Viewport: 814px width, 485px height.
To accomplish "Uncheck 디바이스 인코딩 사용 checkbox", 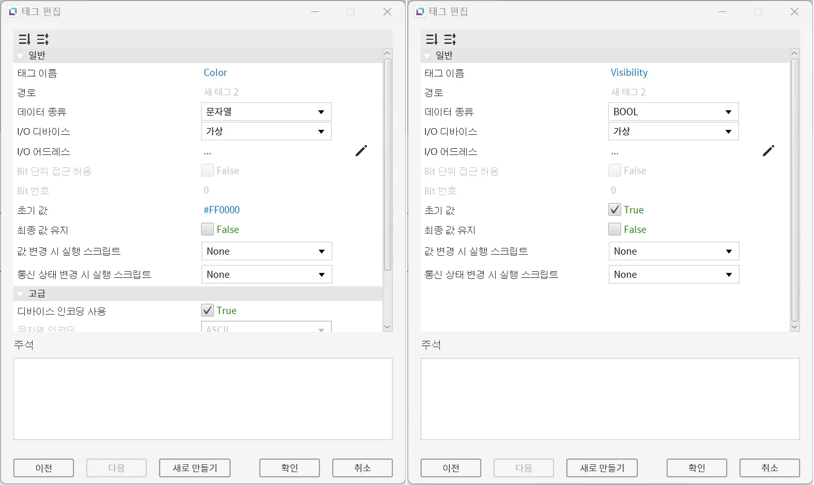I will click(x=207, y=310).
